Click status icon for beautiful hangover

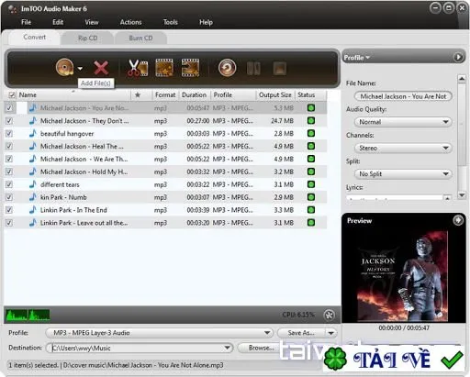tap(311, 133)
